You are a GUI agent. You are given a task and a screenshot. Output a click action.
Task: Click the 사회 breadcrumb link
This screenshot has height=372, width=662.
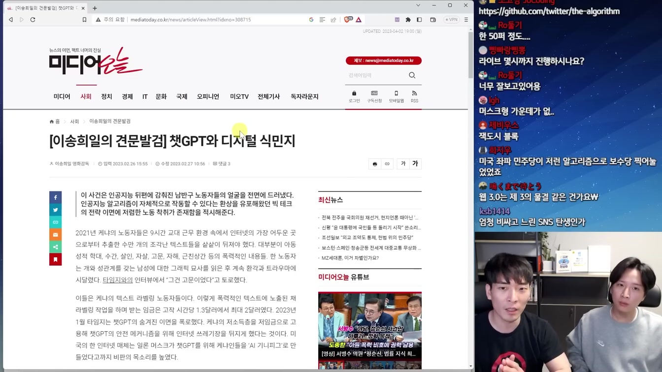tap(74, 122)
